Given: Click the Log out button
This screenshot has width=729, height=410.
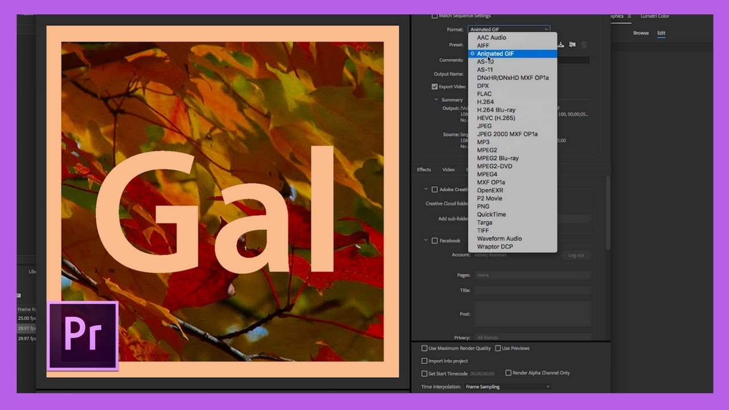Looking at the screenshot, I should coord(576,255).
